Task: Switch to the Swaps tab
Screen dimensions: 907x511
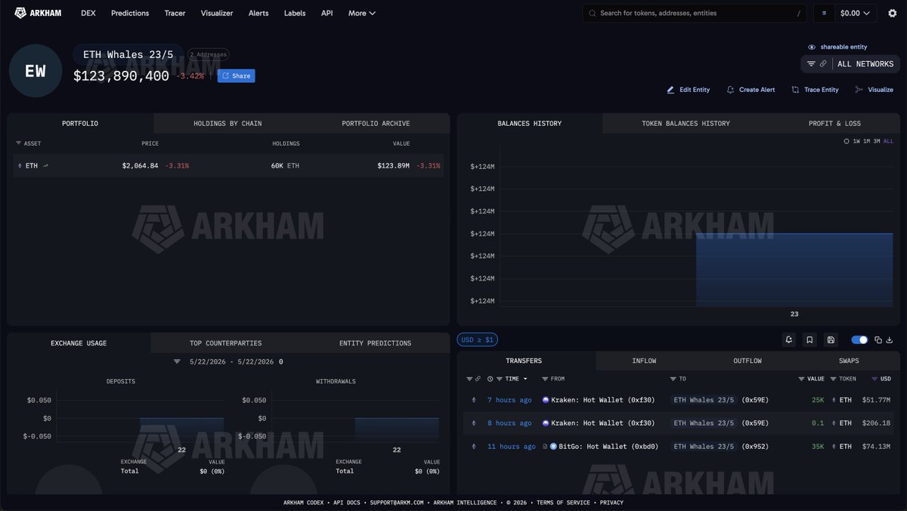Action: tap(849, 361)
